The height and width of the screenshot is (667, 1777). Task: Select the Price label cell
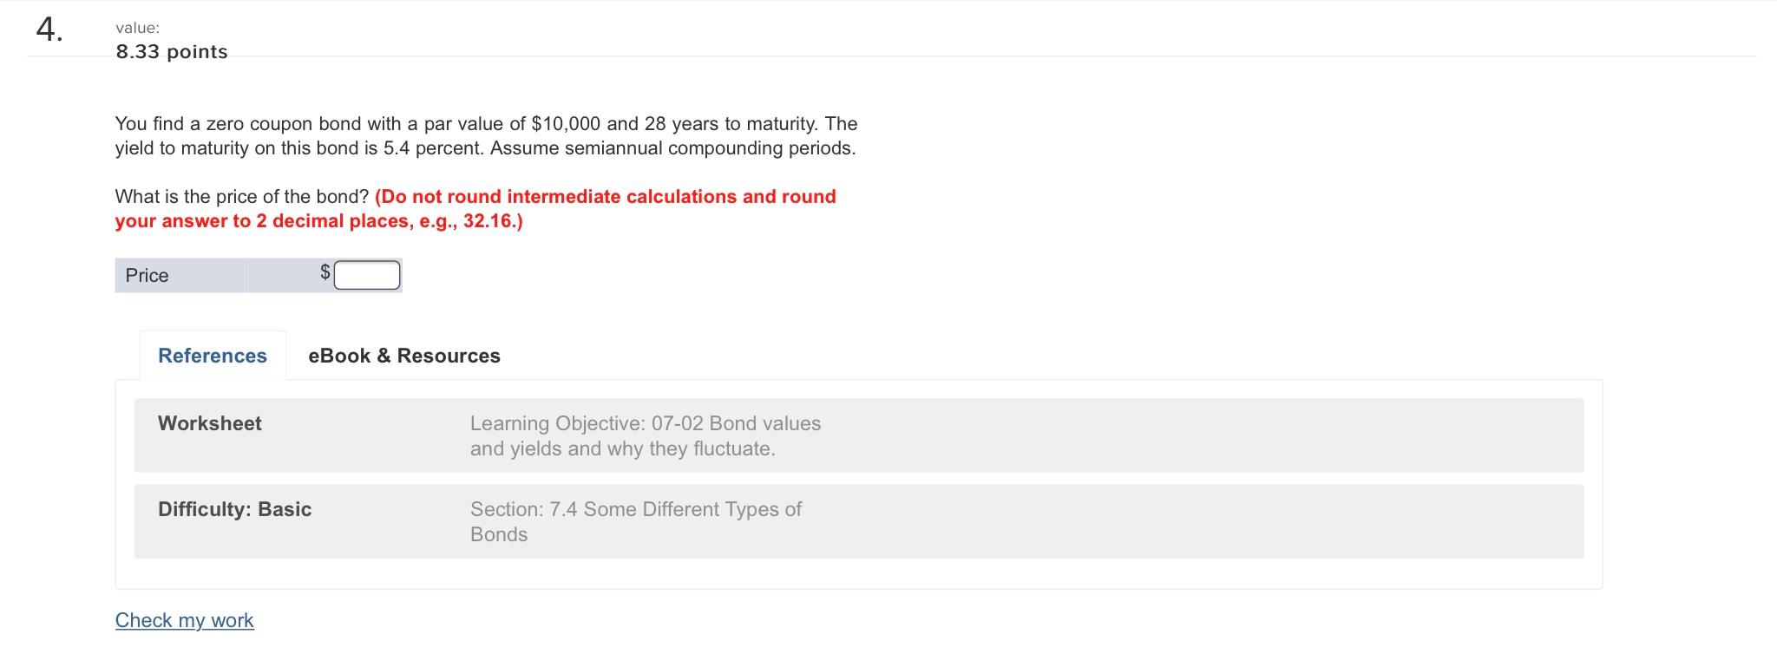tap(148, 275)
